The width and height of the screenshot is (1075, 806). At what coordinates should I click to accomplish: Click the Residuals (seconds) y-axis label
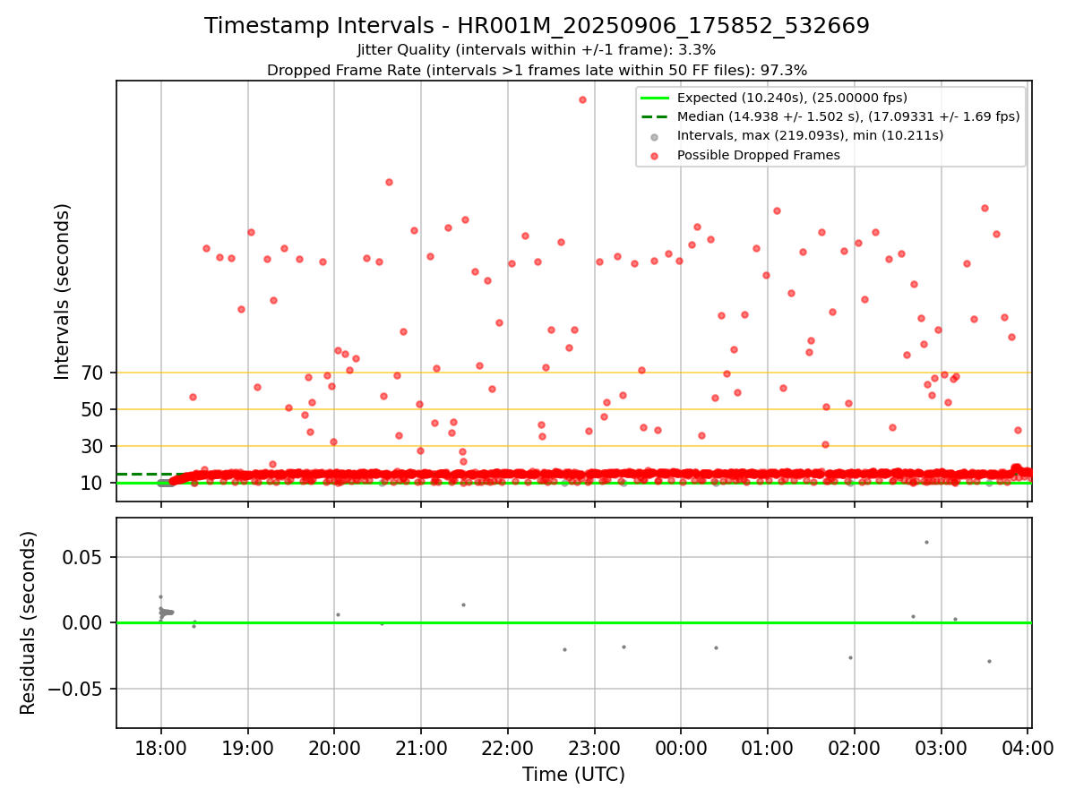pos(29,622)
